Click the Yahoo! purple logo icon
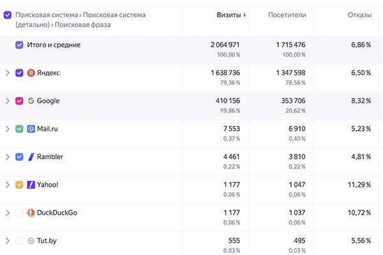This screenshot has height=255, width=383. click(31, 185)
